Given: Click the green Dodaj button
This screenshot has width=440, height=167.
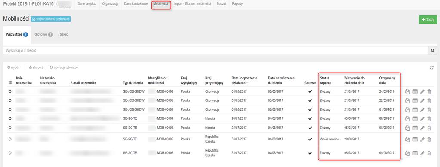Looking at the screenshot, I should 428,20.
